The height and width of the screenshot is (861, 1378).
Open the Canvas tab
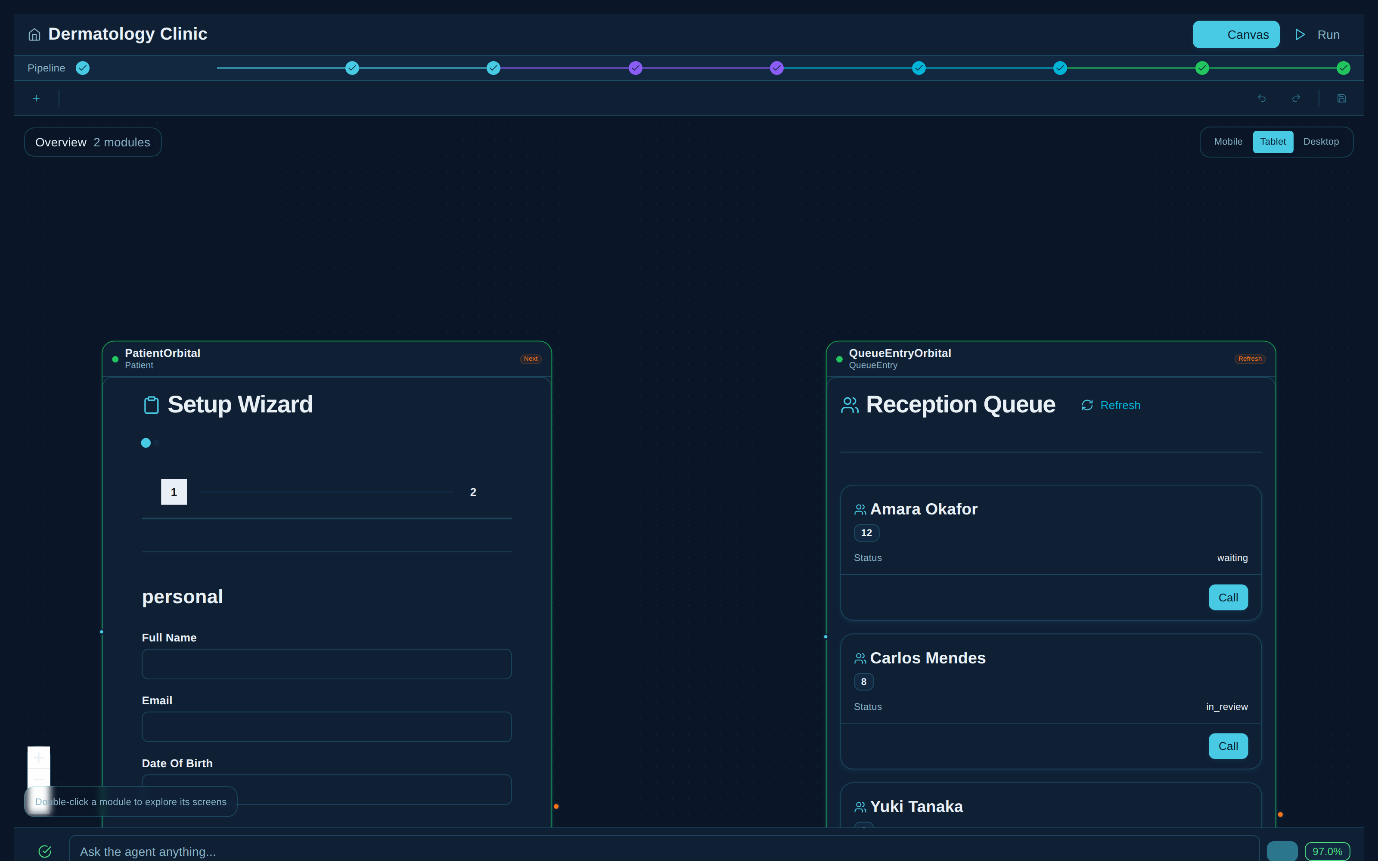[1235, 35]
